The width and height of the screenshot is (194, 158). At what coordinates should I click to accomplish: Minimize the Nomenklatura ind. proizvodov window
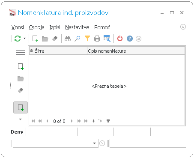tap(162, 13)
